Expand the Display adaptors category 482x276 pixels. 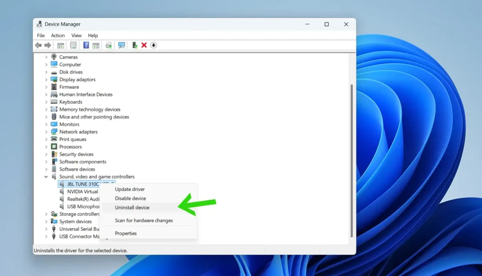click(x=46, y=79)
